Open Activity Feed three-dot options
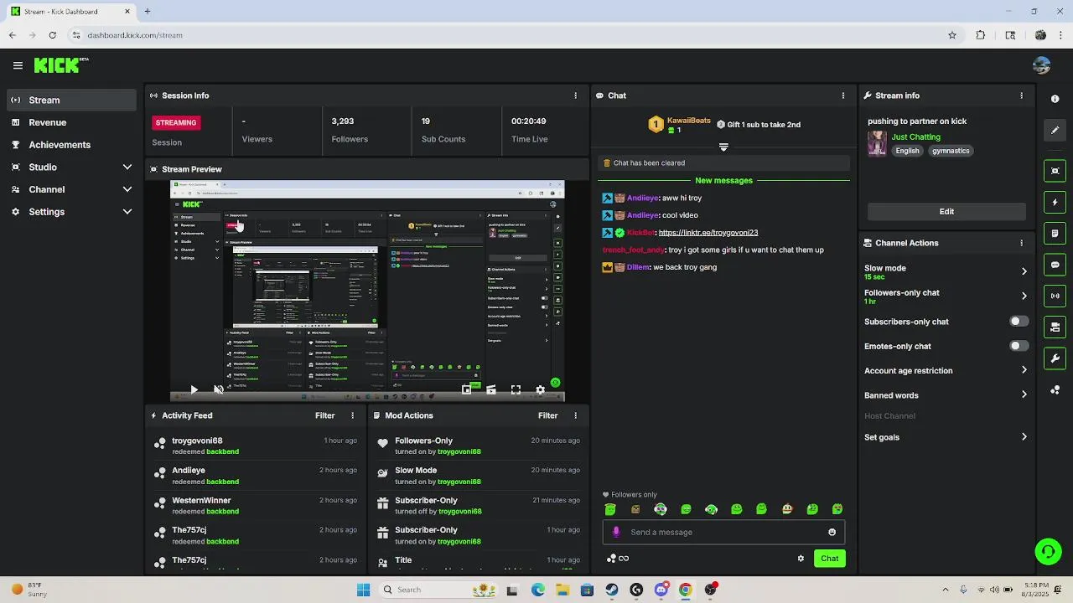The image size is (1073, 603). pyautogui.click(x=352, y=415)
